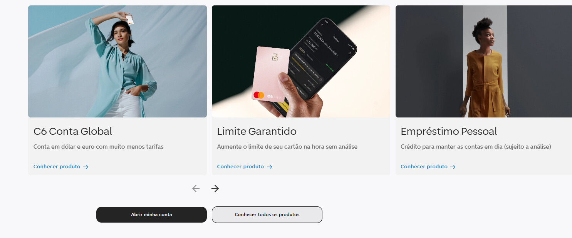Screen dimensions: 572x238
Task: Open the Empréstimo Pessoal woman photo
Action: point(484,61)
